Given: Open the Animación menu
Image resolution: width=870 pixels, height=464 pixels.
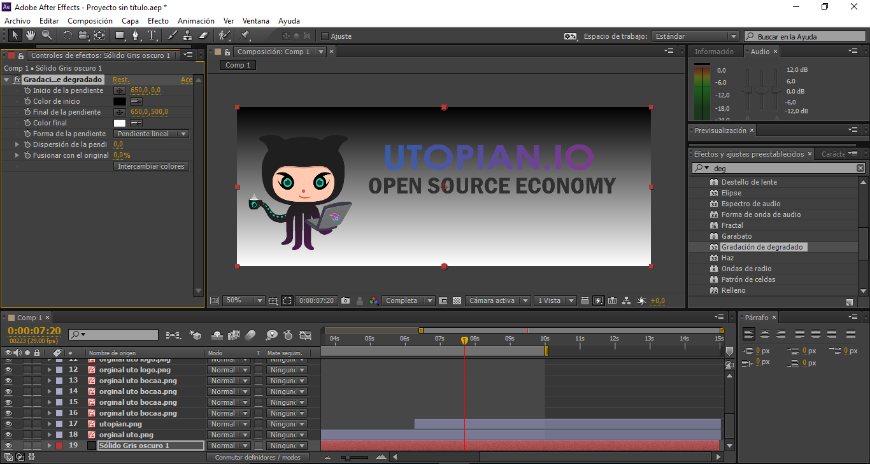Looking at the screenshot, I should tap(196, 21).
